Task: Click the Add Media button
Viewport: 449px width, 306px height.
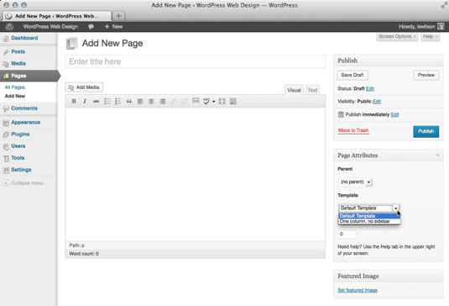Action: (84, 87)
